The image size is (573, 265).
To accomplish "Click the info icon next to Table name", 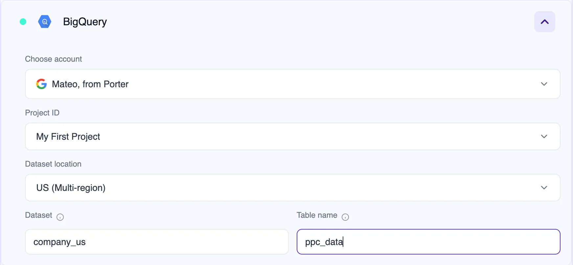I will pos(345,217).
